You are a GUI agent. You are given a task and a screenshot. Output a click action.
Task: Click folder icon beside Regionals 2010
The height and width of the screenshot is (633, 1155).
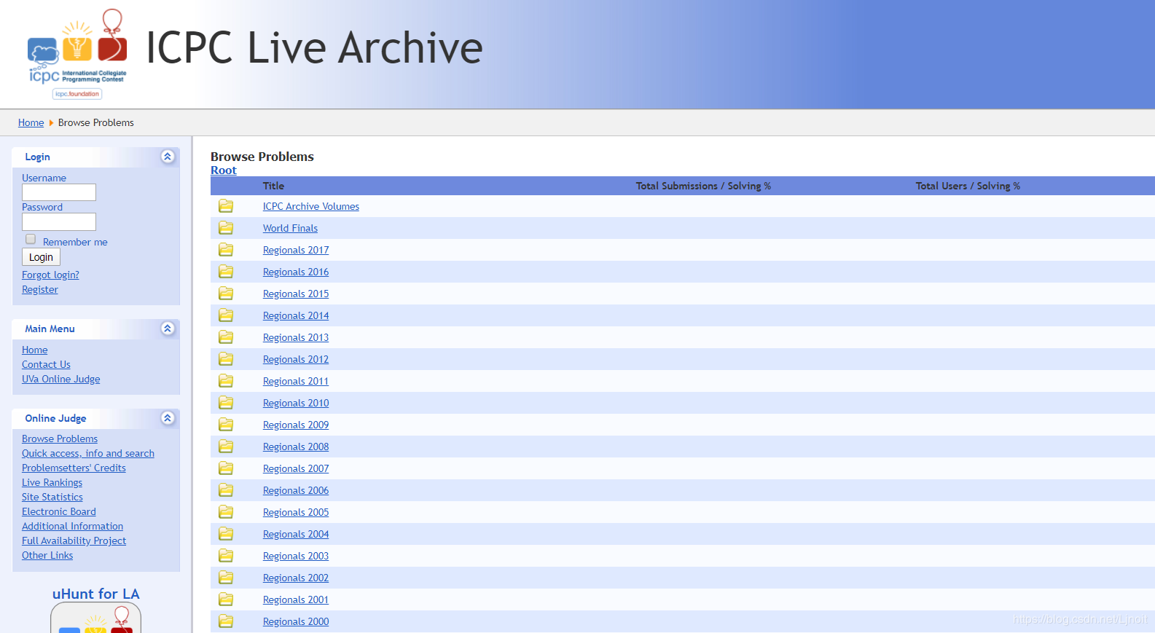tap(226, 403)
